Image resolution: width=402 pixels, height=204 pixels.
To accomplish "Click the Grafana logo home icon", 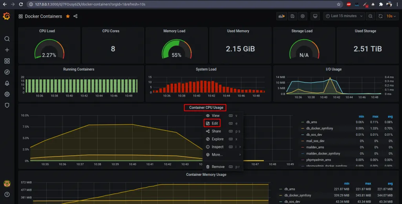I will coord(6,16).
